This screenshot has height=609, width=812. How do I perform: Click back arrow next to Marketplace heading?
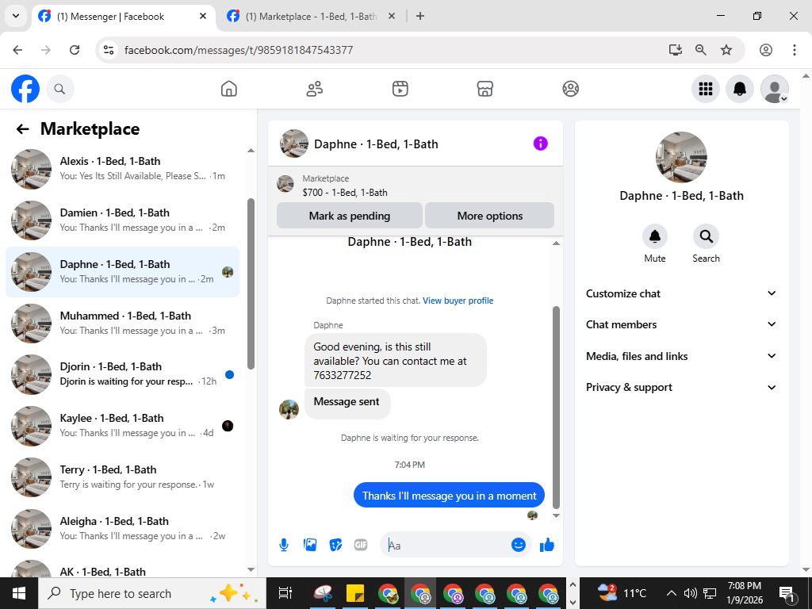click(x=22, y=129)
